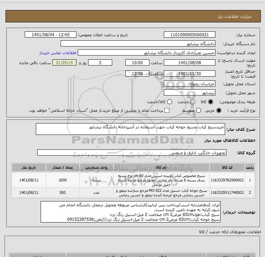Click the response deadline date 1401/08/08
Image resolution: width=265 pixels, height=257 pixels.
coord(189,62)
